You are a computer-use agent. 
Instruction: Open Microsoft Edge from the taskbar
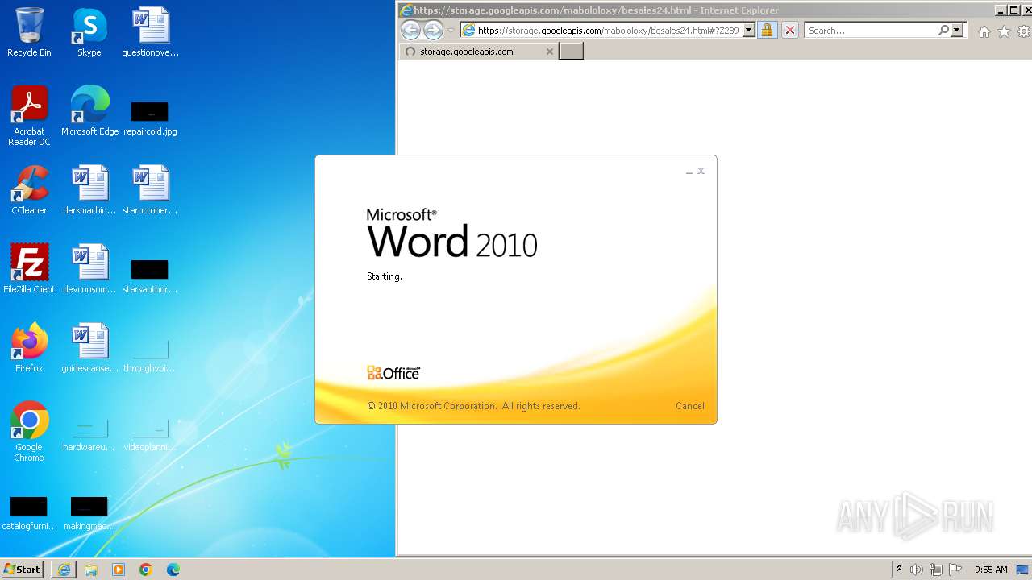pos(173,570)
